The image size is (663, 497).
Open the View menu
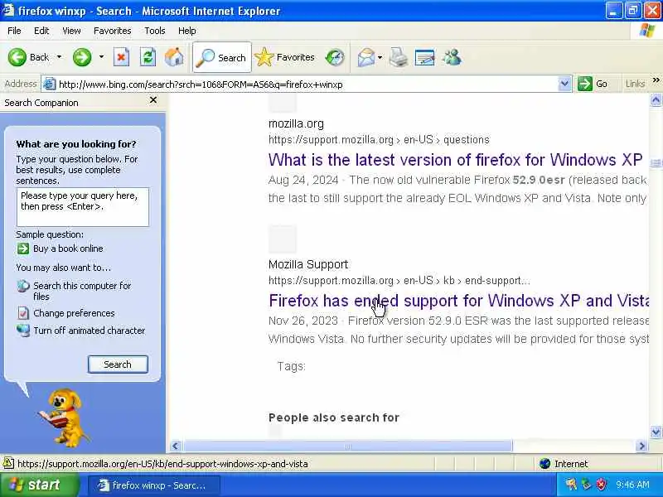[71, 31]
